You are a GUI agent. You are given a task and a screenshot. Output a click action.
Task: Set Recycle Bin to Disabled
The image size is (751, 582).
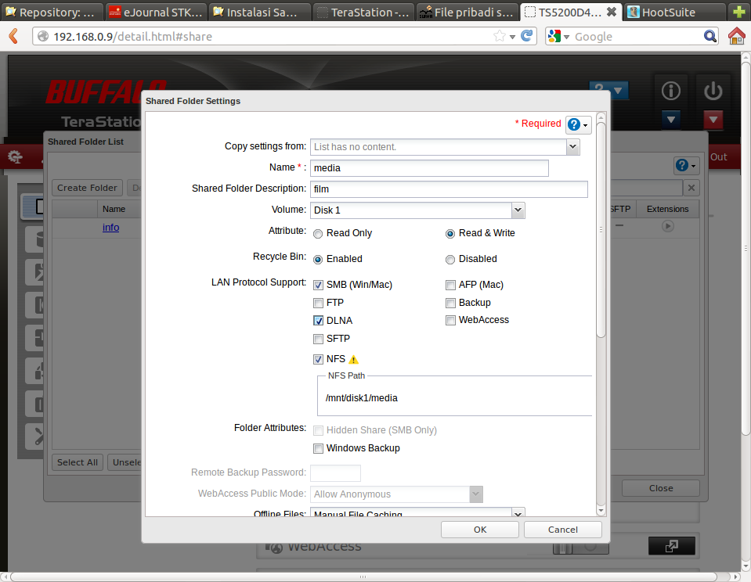tap(450, 260)
